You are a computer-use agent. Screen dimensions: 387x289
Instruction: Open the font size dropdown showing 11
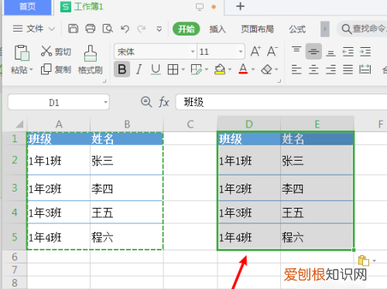pos(241,52)
